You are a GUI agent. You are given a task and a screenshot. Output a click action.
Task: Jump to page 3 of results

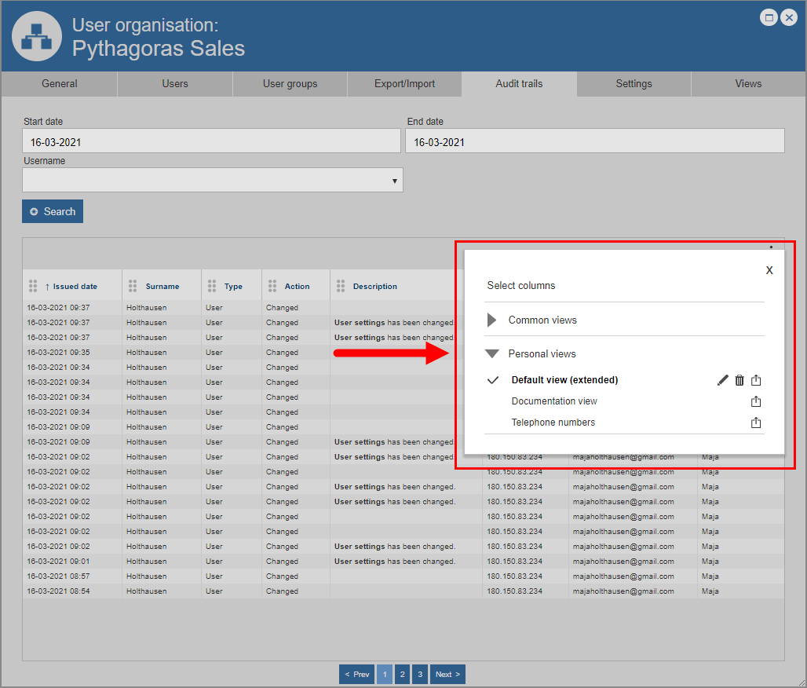click(420, 675)
